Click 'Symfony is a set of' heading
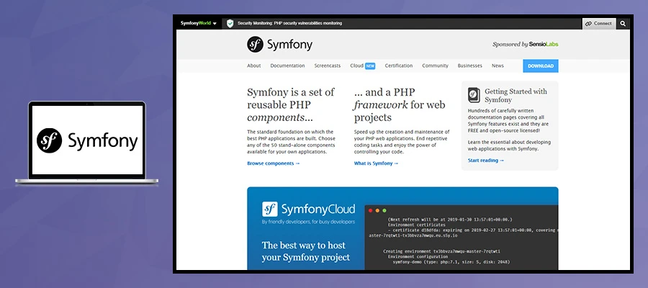648x288 pixels. pos(291,104)
